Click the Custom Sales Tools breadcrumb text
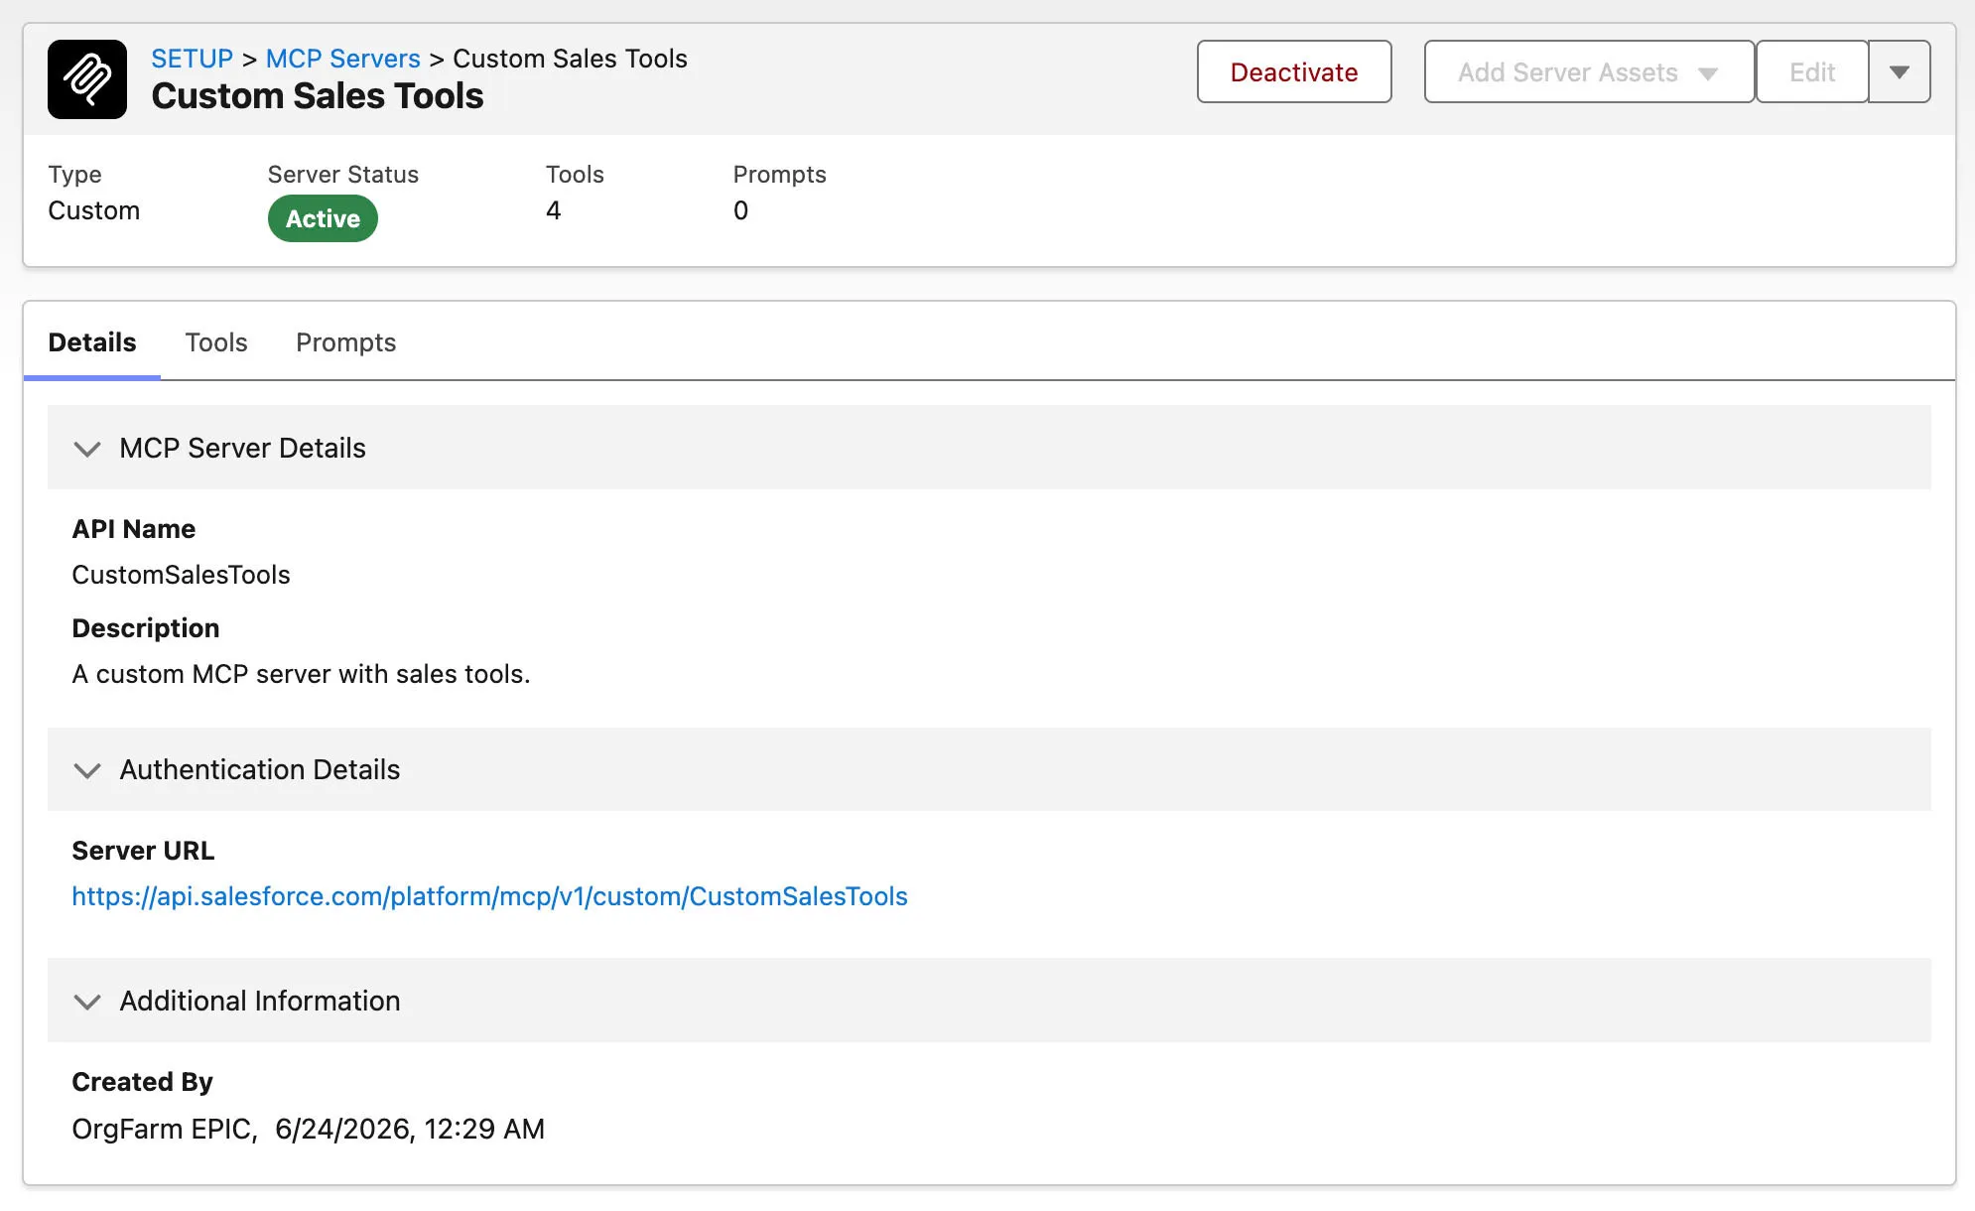The width and height of the screenshot is (1975, 1211). [x=570, y=59]
